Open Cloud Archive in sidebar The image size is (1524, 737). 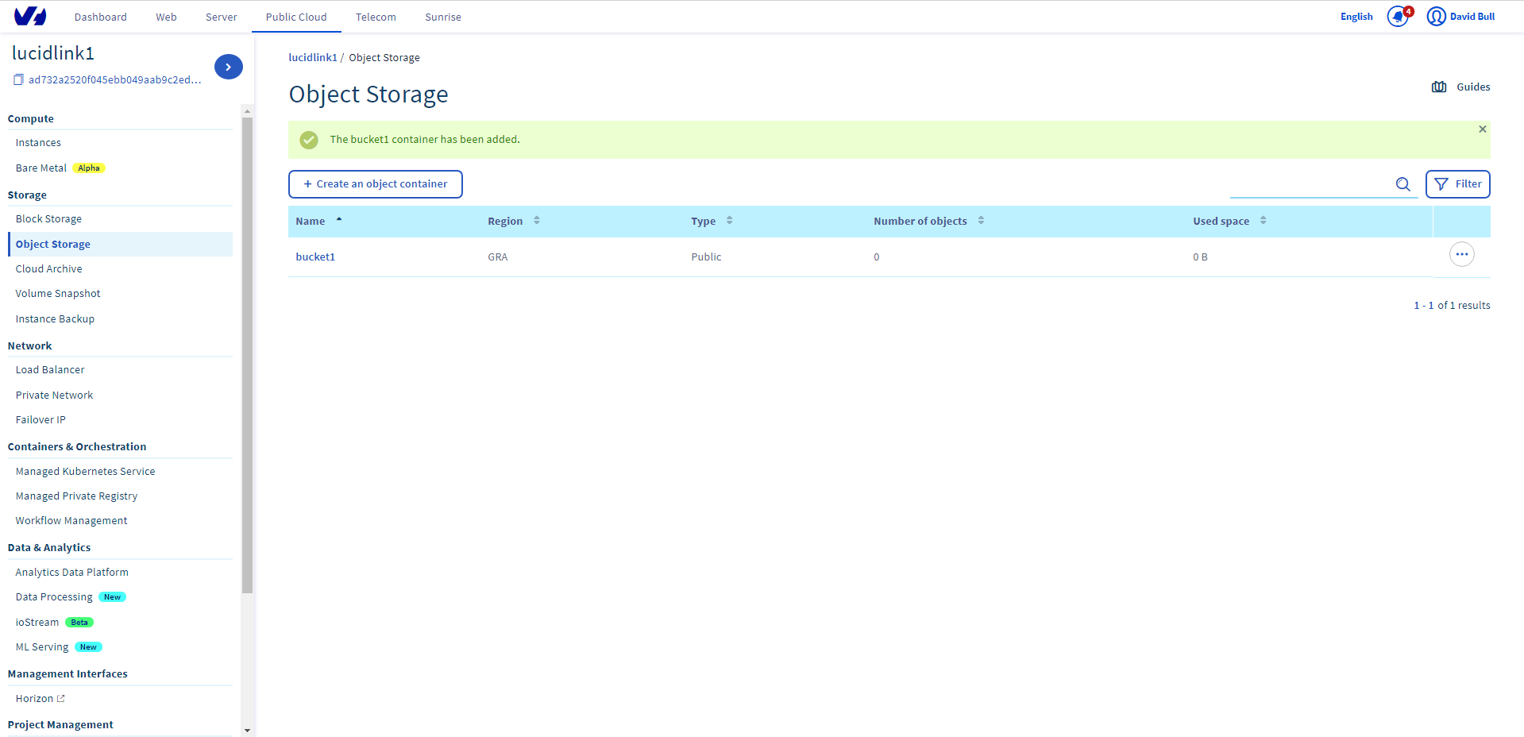[48, 269]
